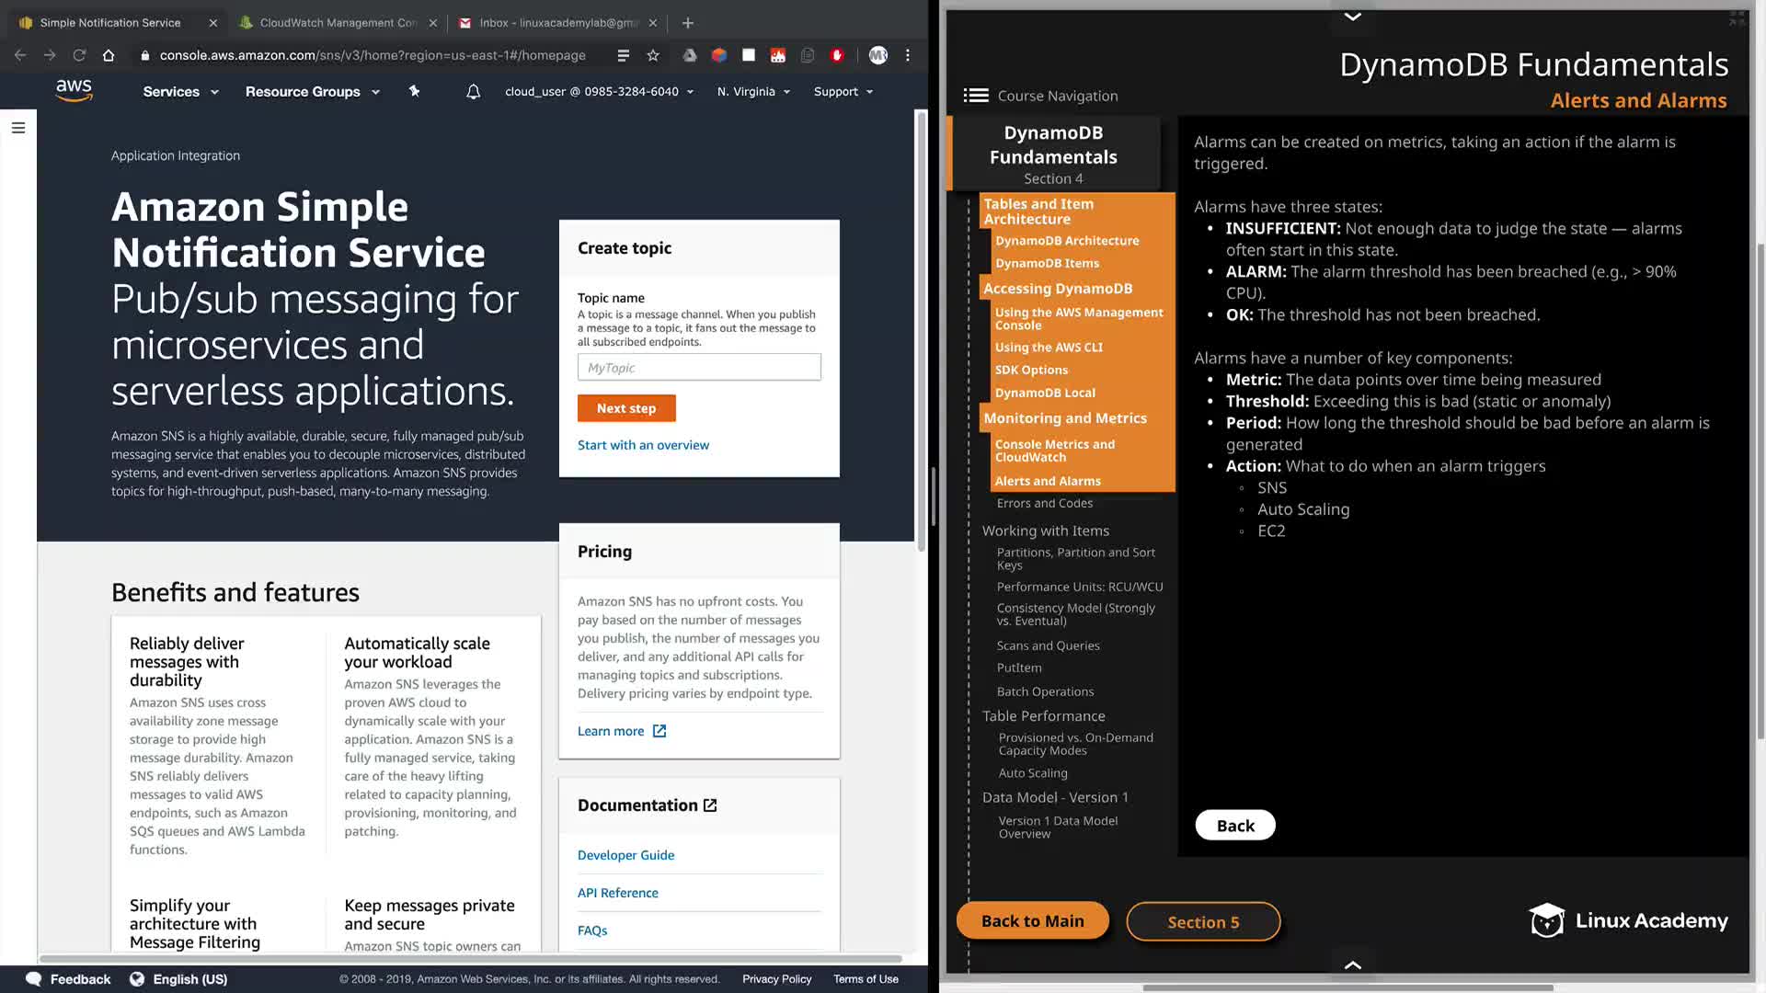Collapse the course panel using top chevron
Image resolution: width=1766 pixels, height=993 pixels.
coord(1353,17)
